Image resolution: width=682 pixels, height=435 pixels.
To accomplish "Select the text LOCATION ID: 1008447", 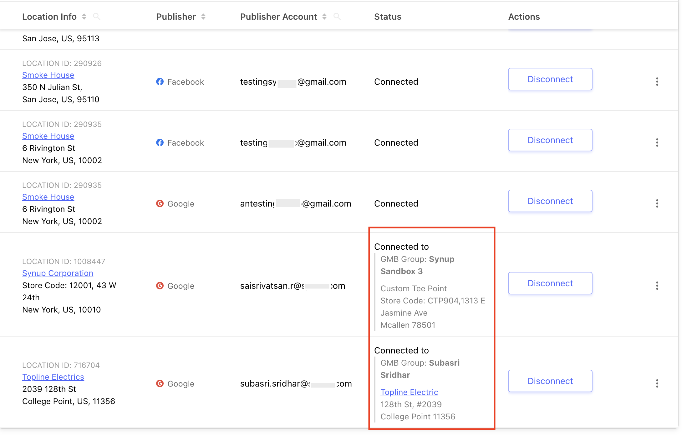I will coord(64,262).
